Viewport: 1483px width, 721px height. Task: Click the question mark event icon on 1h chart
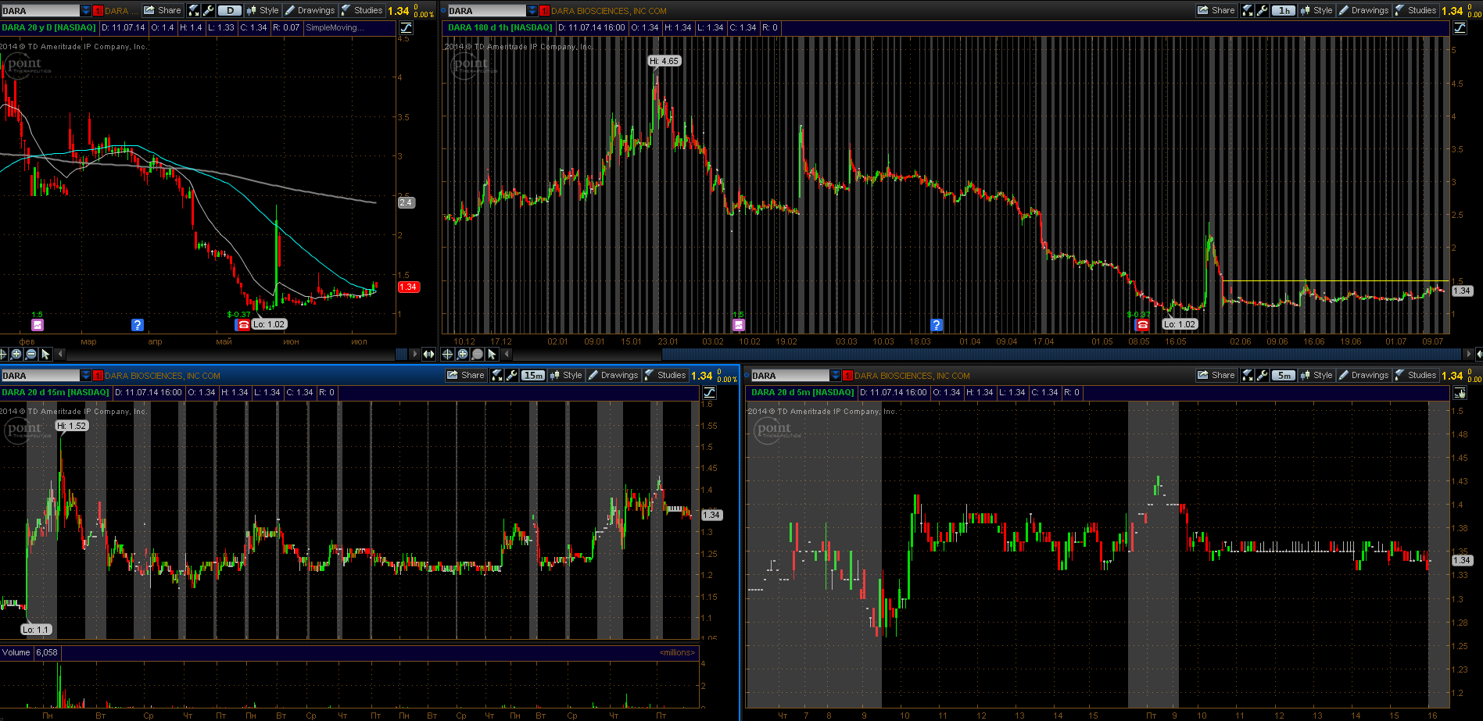pos(937,324)
